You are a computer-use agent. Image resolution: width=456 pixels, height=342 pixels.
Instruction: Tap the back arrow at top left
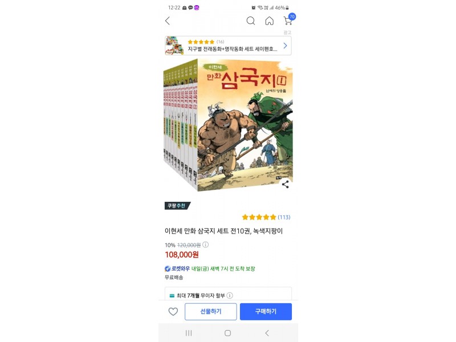click(x=168, y=21)
